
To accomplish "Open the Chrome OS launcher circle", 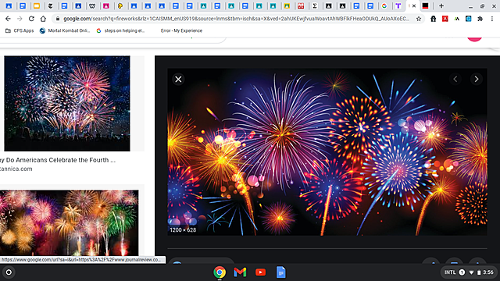I will pos(9,272).
